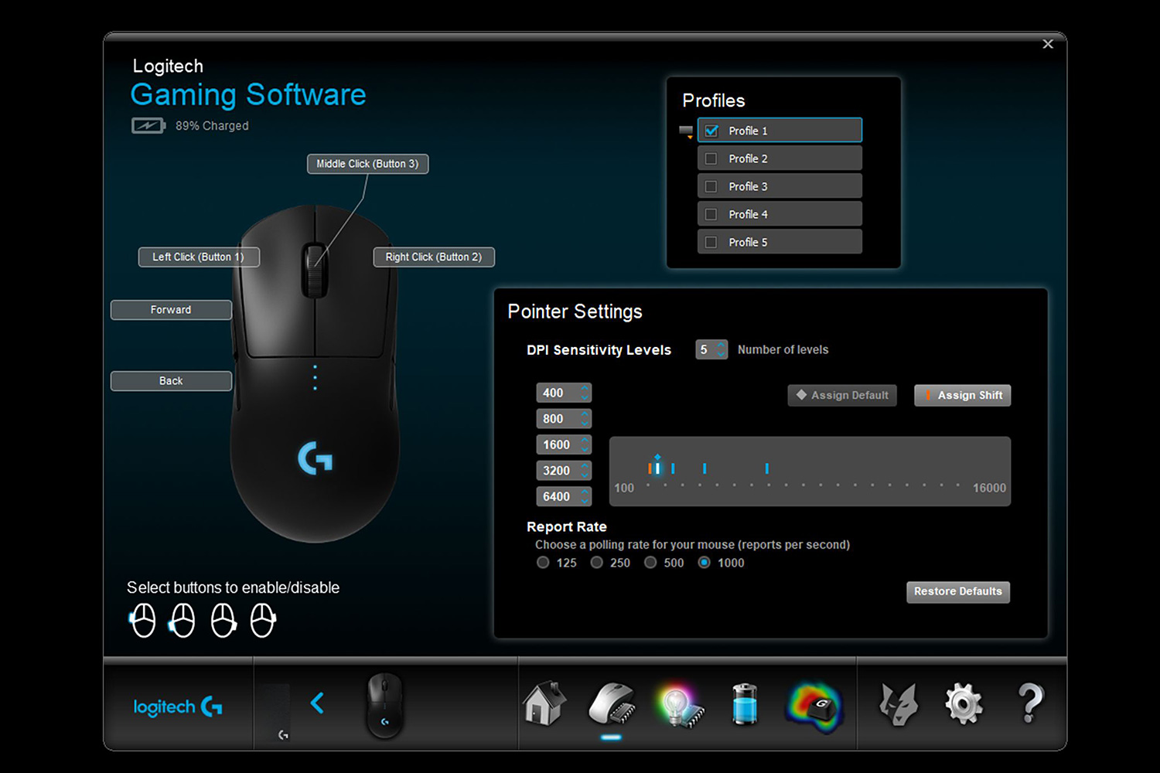Open help with the question mark icon
The width and height of the screenshot is (1160, 773).
1030,703
